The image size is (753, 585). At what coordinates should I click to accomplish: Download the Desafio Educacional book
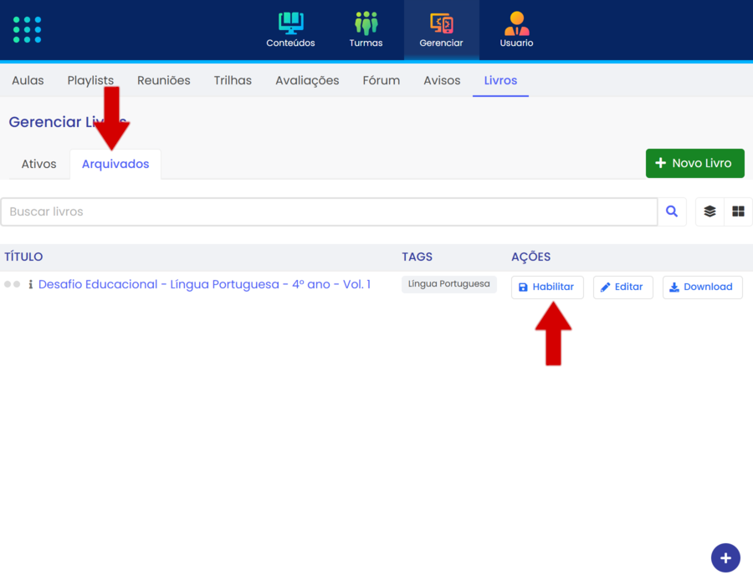702,287
